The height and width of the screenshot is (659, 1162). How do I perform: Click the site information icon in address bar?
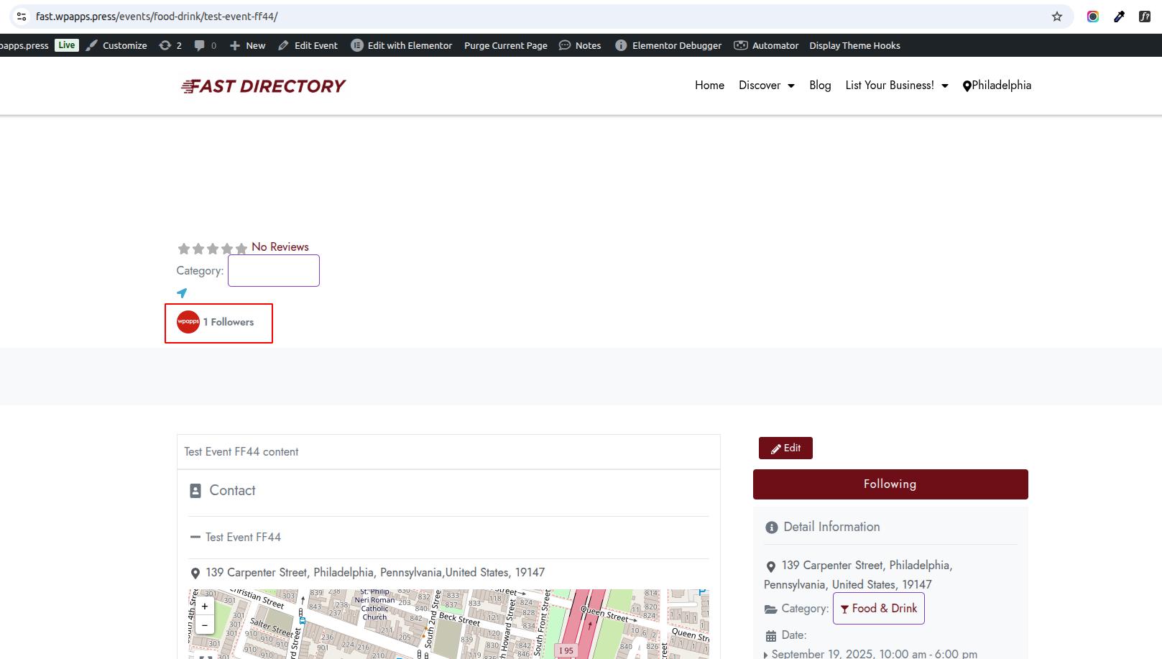point(22,17)
